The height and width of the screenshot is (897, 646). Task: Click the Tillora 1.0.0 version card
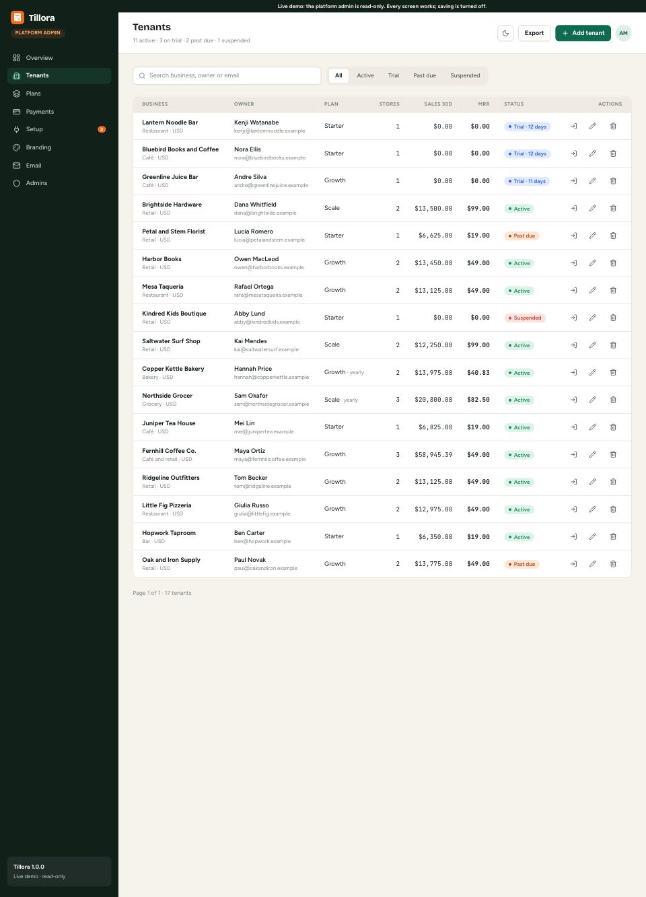pyautogui.click(x=59, y=871)
